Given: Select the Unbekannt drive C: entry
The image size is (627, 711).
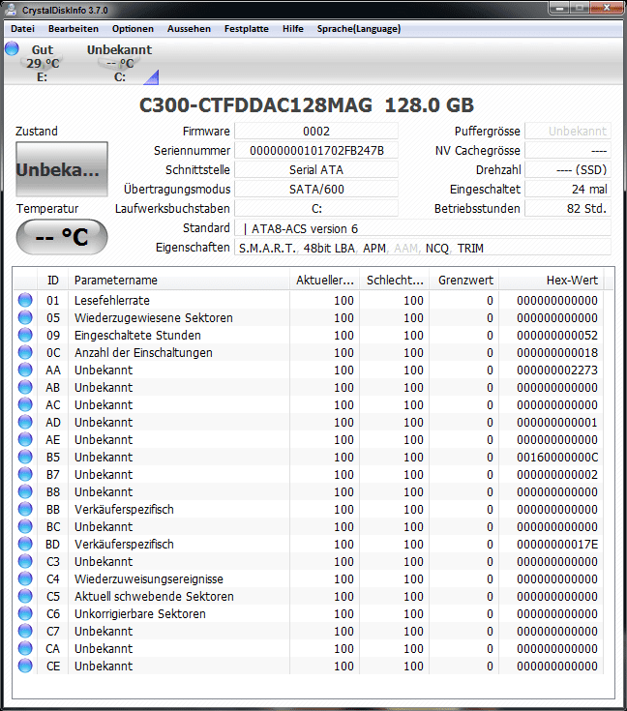Looking at the screenshot, I should pos(119,63).
